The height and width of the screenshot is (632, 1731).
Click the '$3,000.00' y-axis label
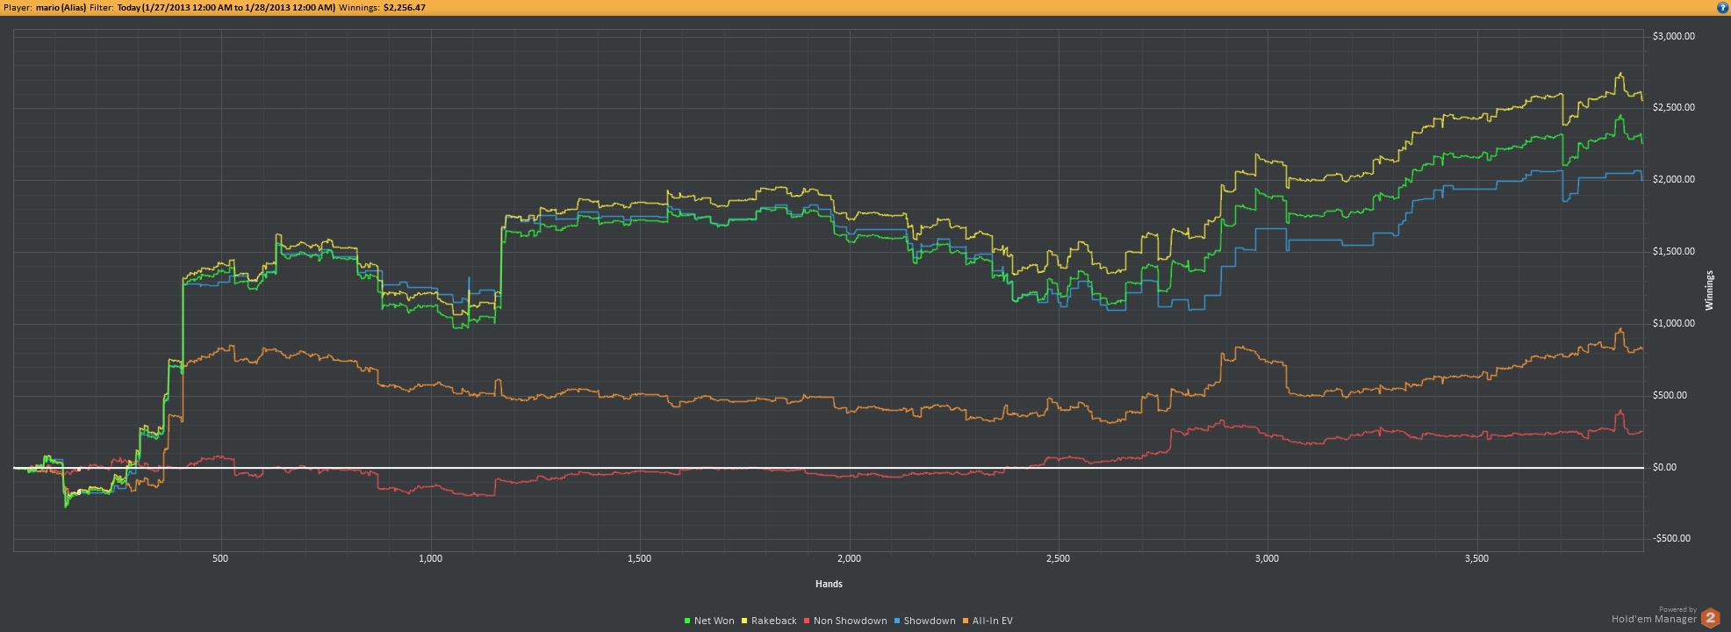coord(1673,36)
